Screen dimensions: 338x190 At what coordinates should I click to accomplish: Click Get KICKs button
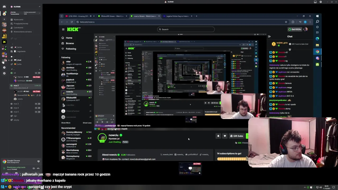pos(295,29)
